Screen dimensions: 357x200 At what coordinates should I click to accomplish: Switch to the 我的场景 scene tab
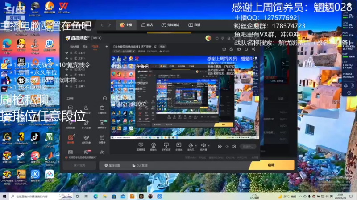[x=75, y=47]
